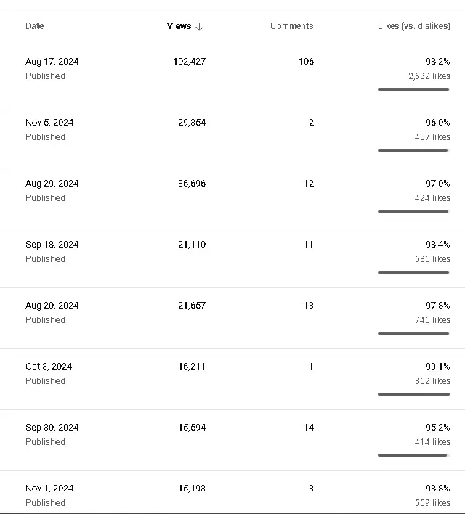Click the 862 likes label

432,381
